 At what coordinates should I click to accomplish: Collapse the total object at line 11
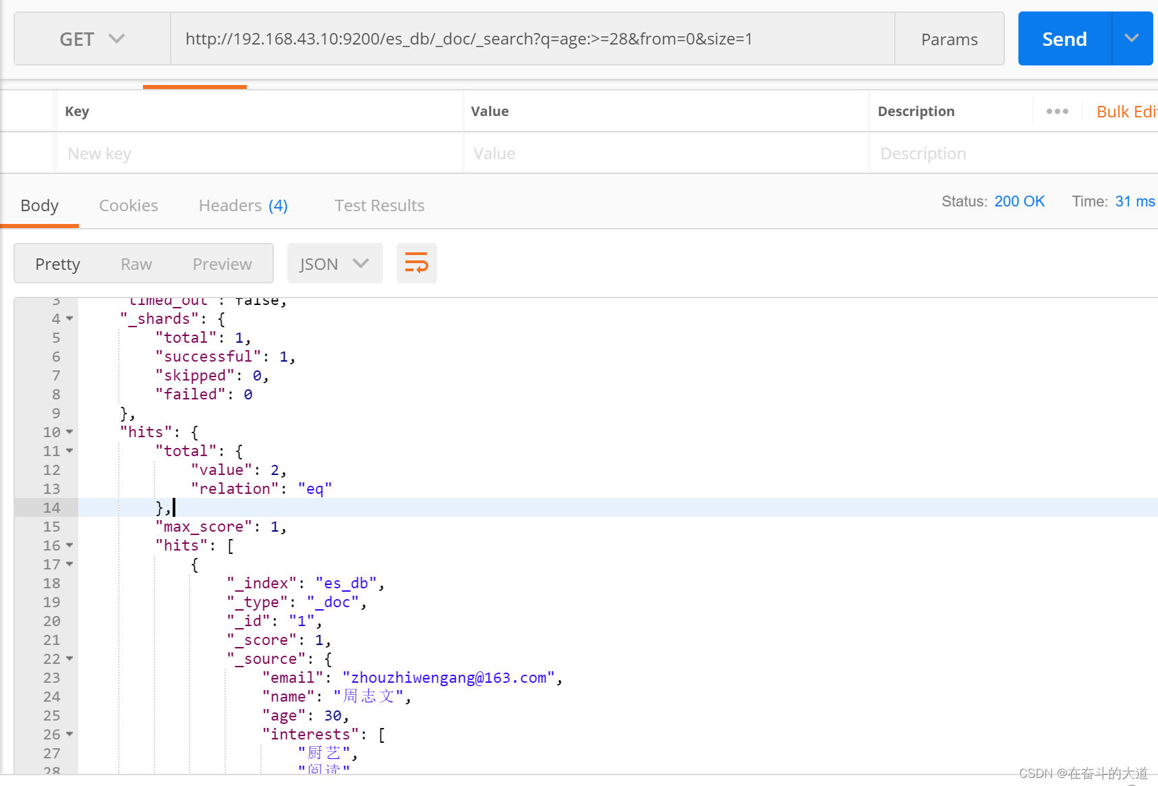pyautogui.click(x=69, y=451)
